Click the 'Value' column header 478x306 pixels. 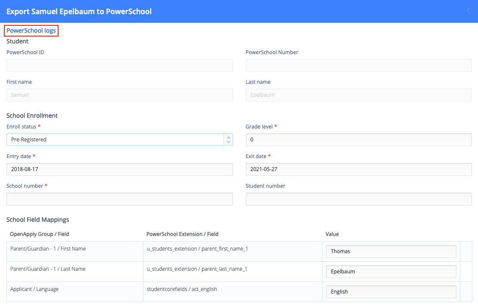pos(332,234)
